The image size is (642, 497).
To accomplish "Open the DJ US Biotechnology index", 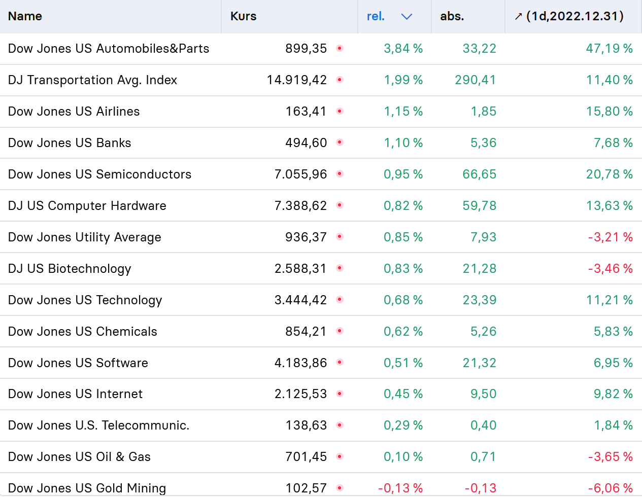I will point(70,268).
